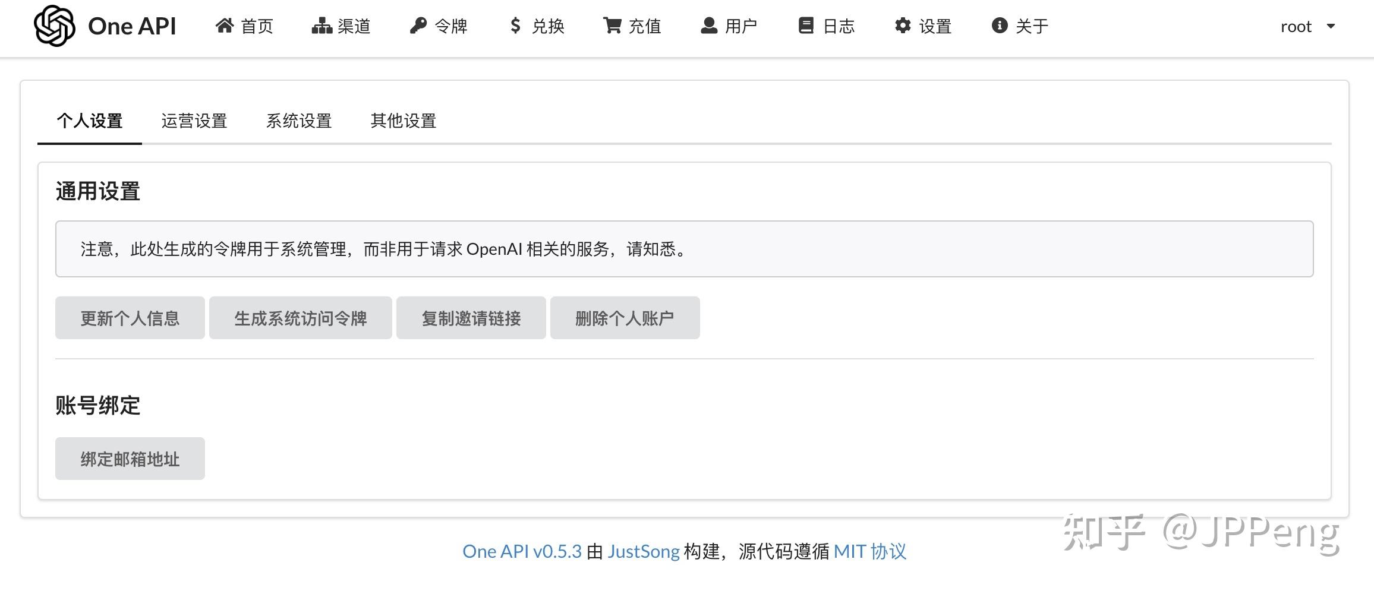The image size is (1374, 594).
Task: Open the 系统设置 tab
Action: (300, 121)
